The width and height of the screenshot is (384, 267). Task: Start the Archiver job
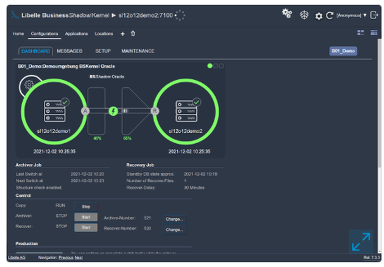pyautogui.click(x=86, y=217)
